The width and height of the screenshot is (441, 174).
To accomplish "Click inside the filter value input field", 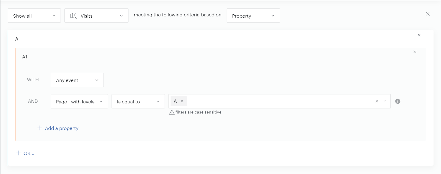I will (277, 101).
